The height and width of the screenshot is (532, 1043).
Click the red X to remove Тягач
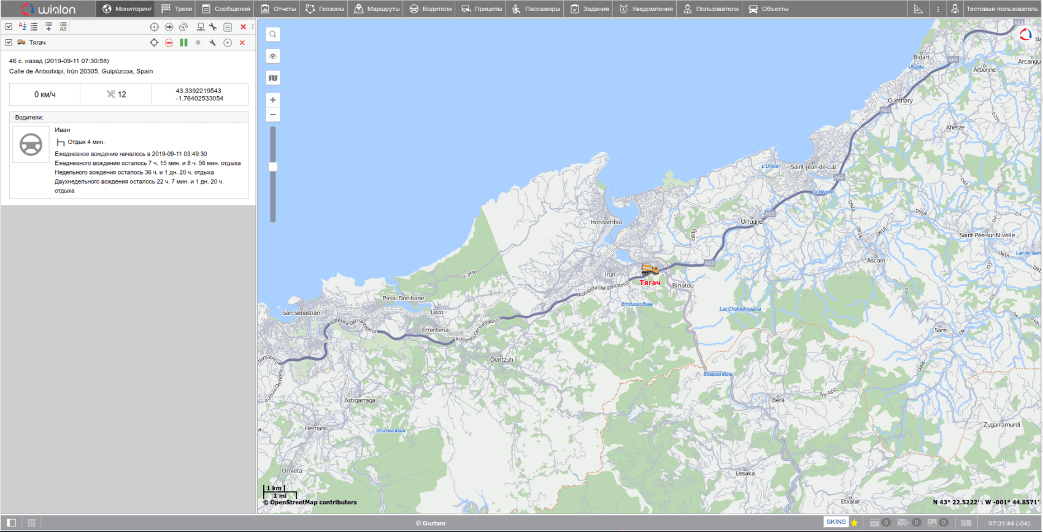pyautogui.click(x=242, y=43)
